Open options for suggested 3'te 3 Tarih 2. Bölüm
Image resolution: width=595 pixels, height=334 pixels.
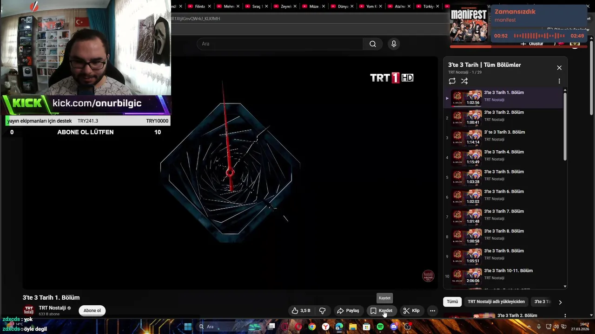(565, 316)
